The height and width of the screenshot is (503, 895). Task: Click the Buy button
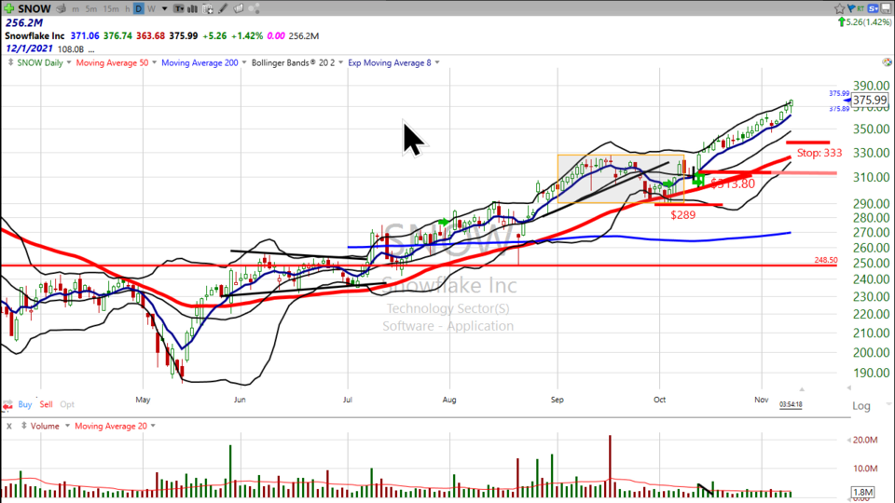point(24,405)
